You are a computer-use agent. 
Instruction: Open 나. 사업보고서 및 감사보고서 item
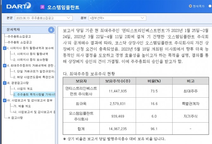(34, 112)
